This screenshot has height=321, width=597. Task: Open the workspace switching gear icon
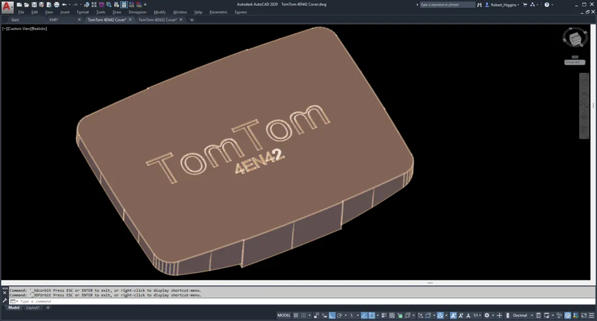point(487,315)
